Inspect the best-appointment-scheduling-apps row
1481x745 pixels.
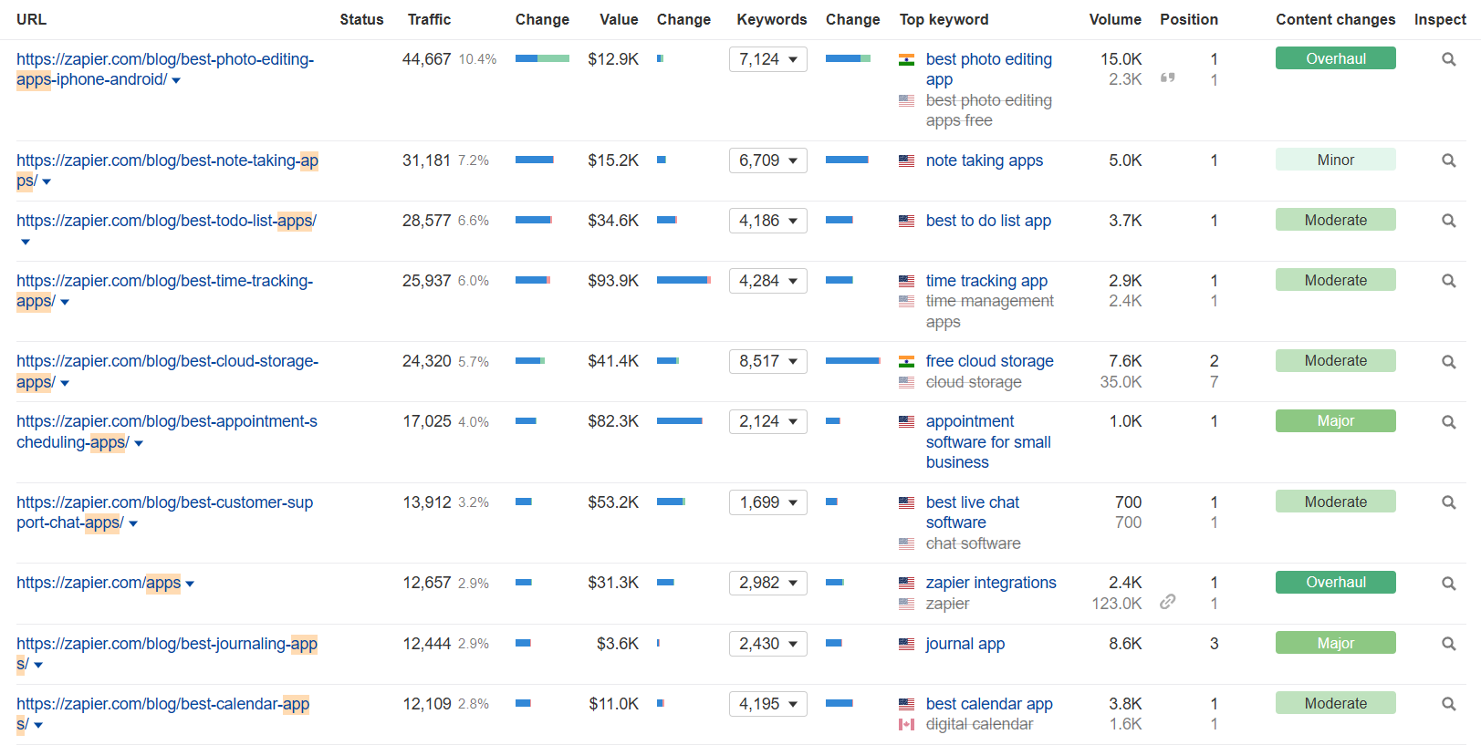(x=1448, y=422)
